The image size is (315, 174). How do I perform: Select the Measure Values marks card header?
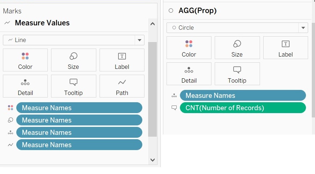click(42, 23)
